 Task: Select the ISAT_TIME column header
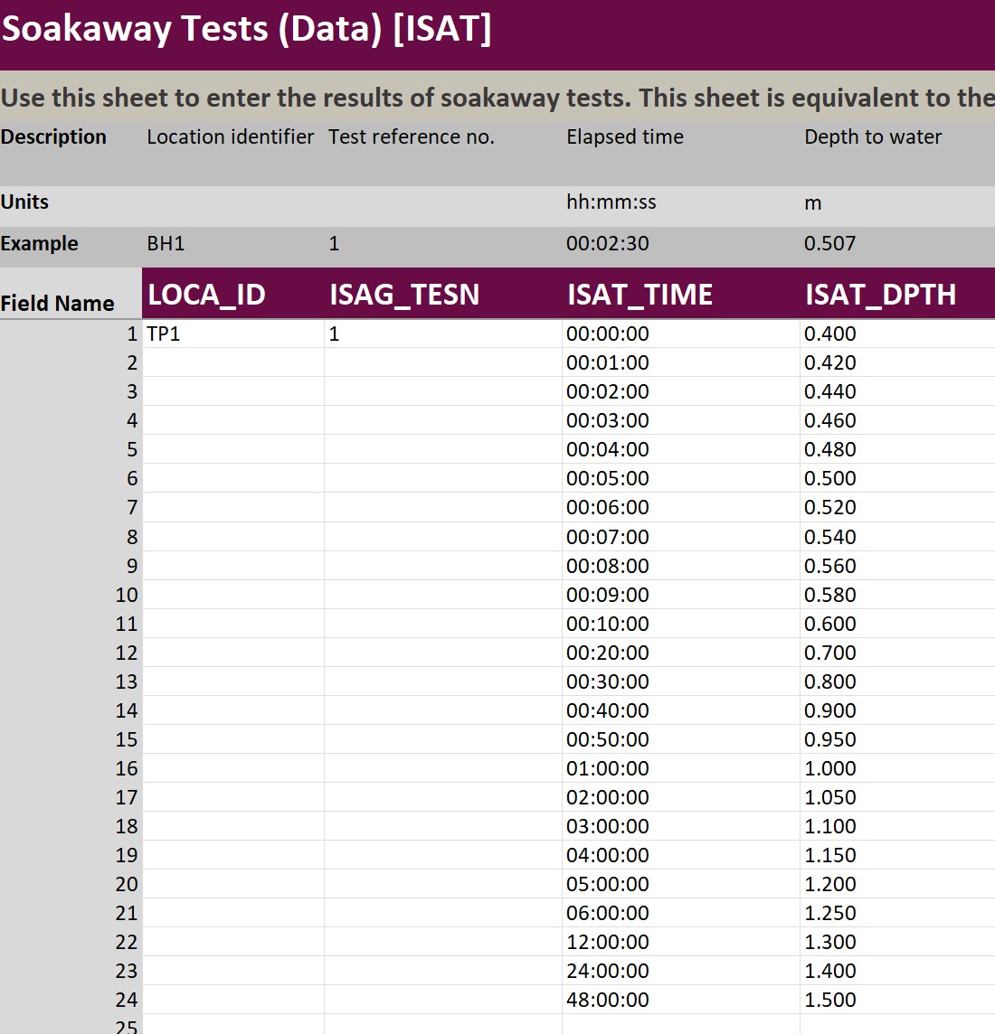pyautogui.click(x=681, y=294)
